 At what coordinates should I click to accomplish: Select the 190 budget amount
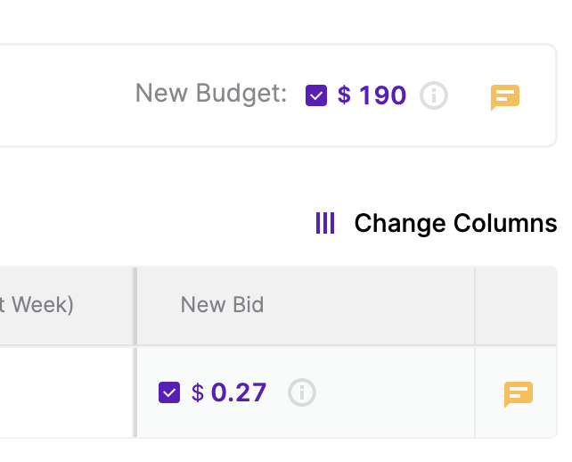coord(383,95)
